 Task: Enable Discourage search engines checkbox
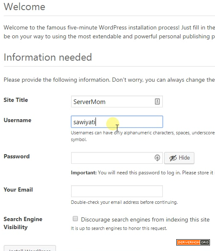[75, 219]
